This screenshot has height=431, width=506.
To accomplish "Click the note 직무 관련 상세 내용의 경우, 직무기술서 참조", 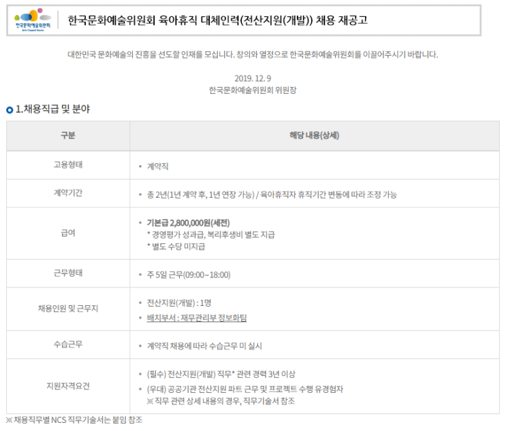I will click(221, 401).
